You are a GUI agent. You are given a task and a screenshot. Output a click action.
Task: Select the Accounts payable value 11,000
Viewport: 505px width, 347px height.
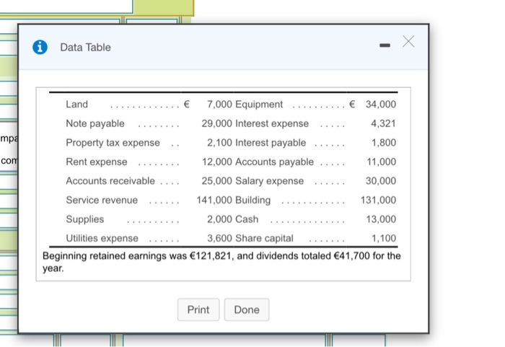382,162
